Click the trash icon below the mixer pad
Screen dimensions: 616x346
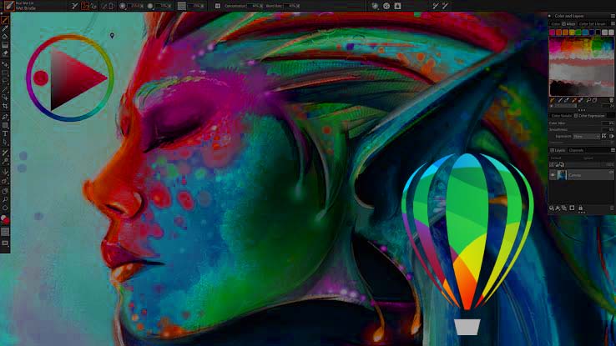click(610, 99)
